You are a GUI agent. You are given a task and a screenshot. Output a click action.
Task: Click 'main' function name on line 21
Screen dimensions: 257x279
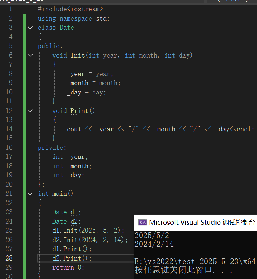point(59,194)
